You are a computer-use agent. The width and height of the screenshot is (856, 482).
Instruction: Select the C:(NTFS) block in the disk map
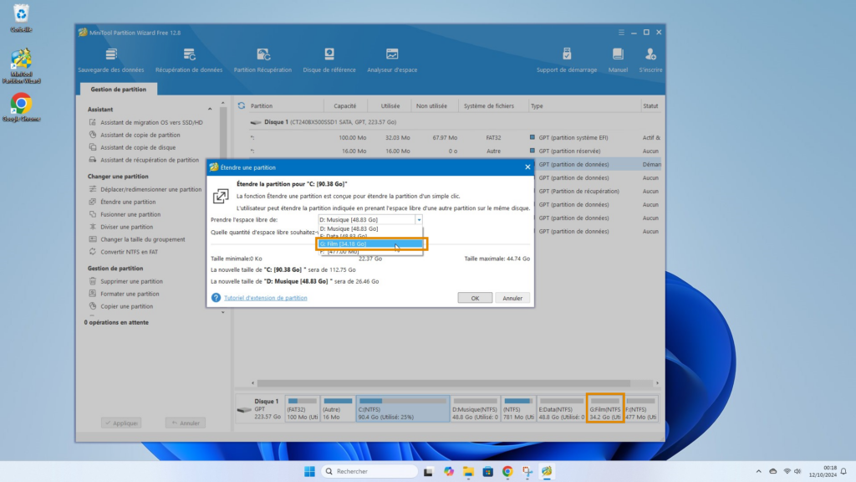(x=403, y=408)
